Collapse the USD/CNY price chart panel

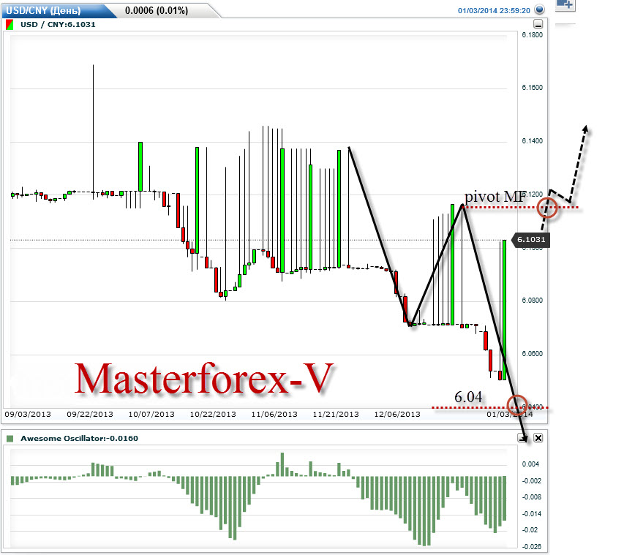click(x=538, y=24)
